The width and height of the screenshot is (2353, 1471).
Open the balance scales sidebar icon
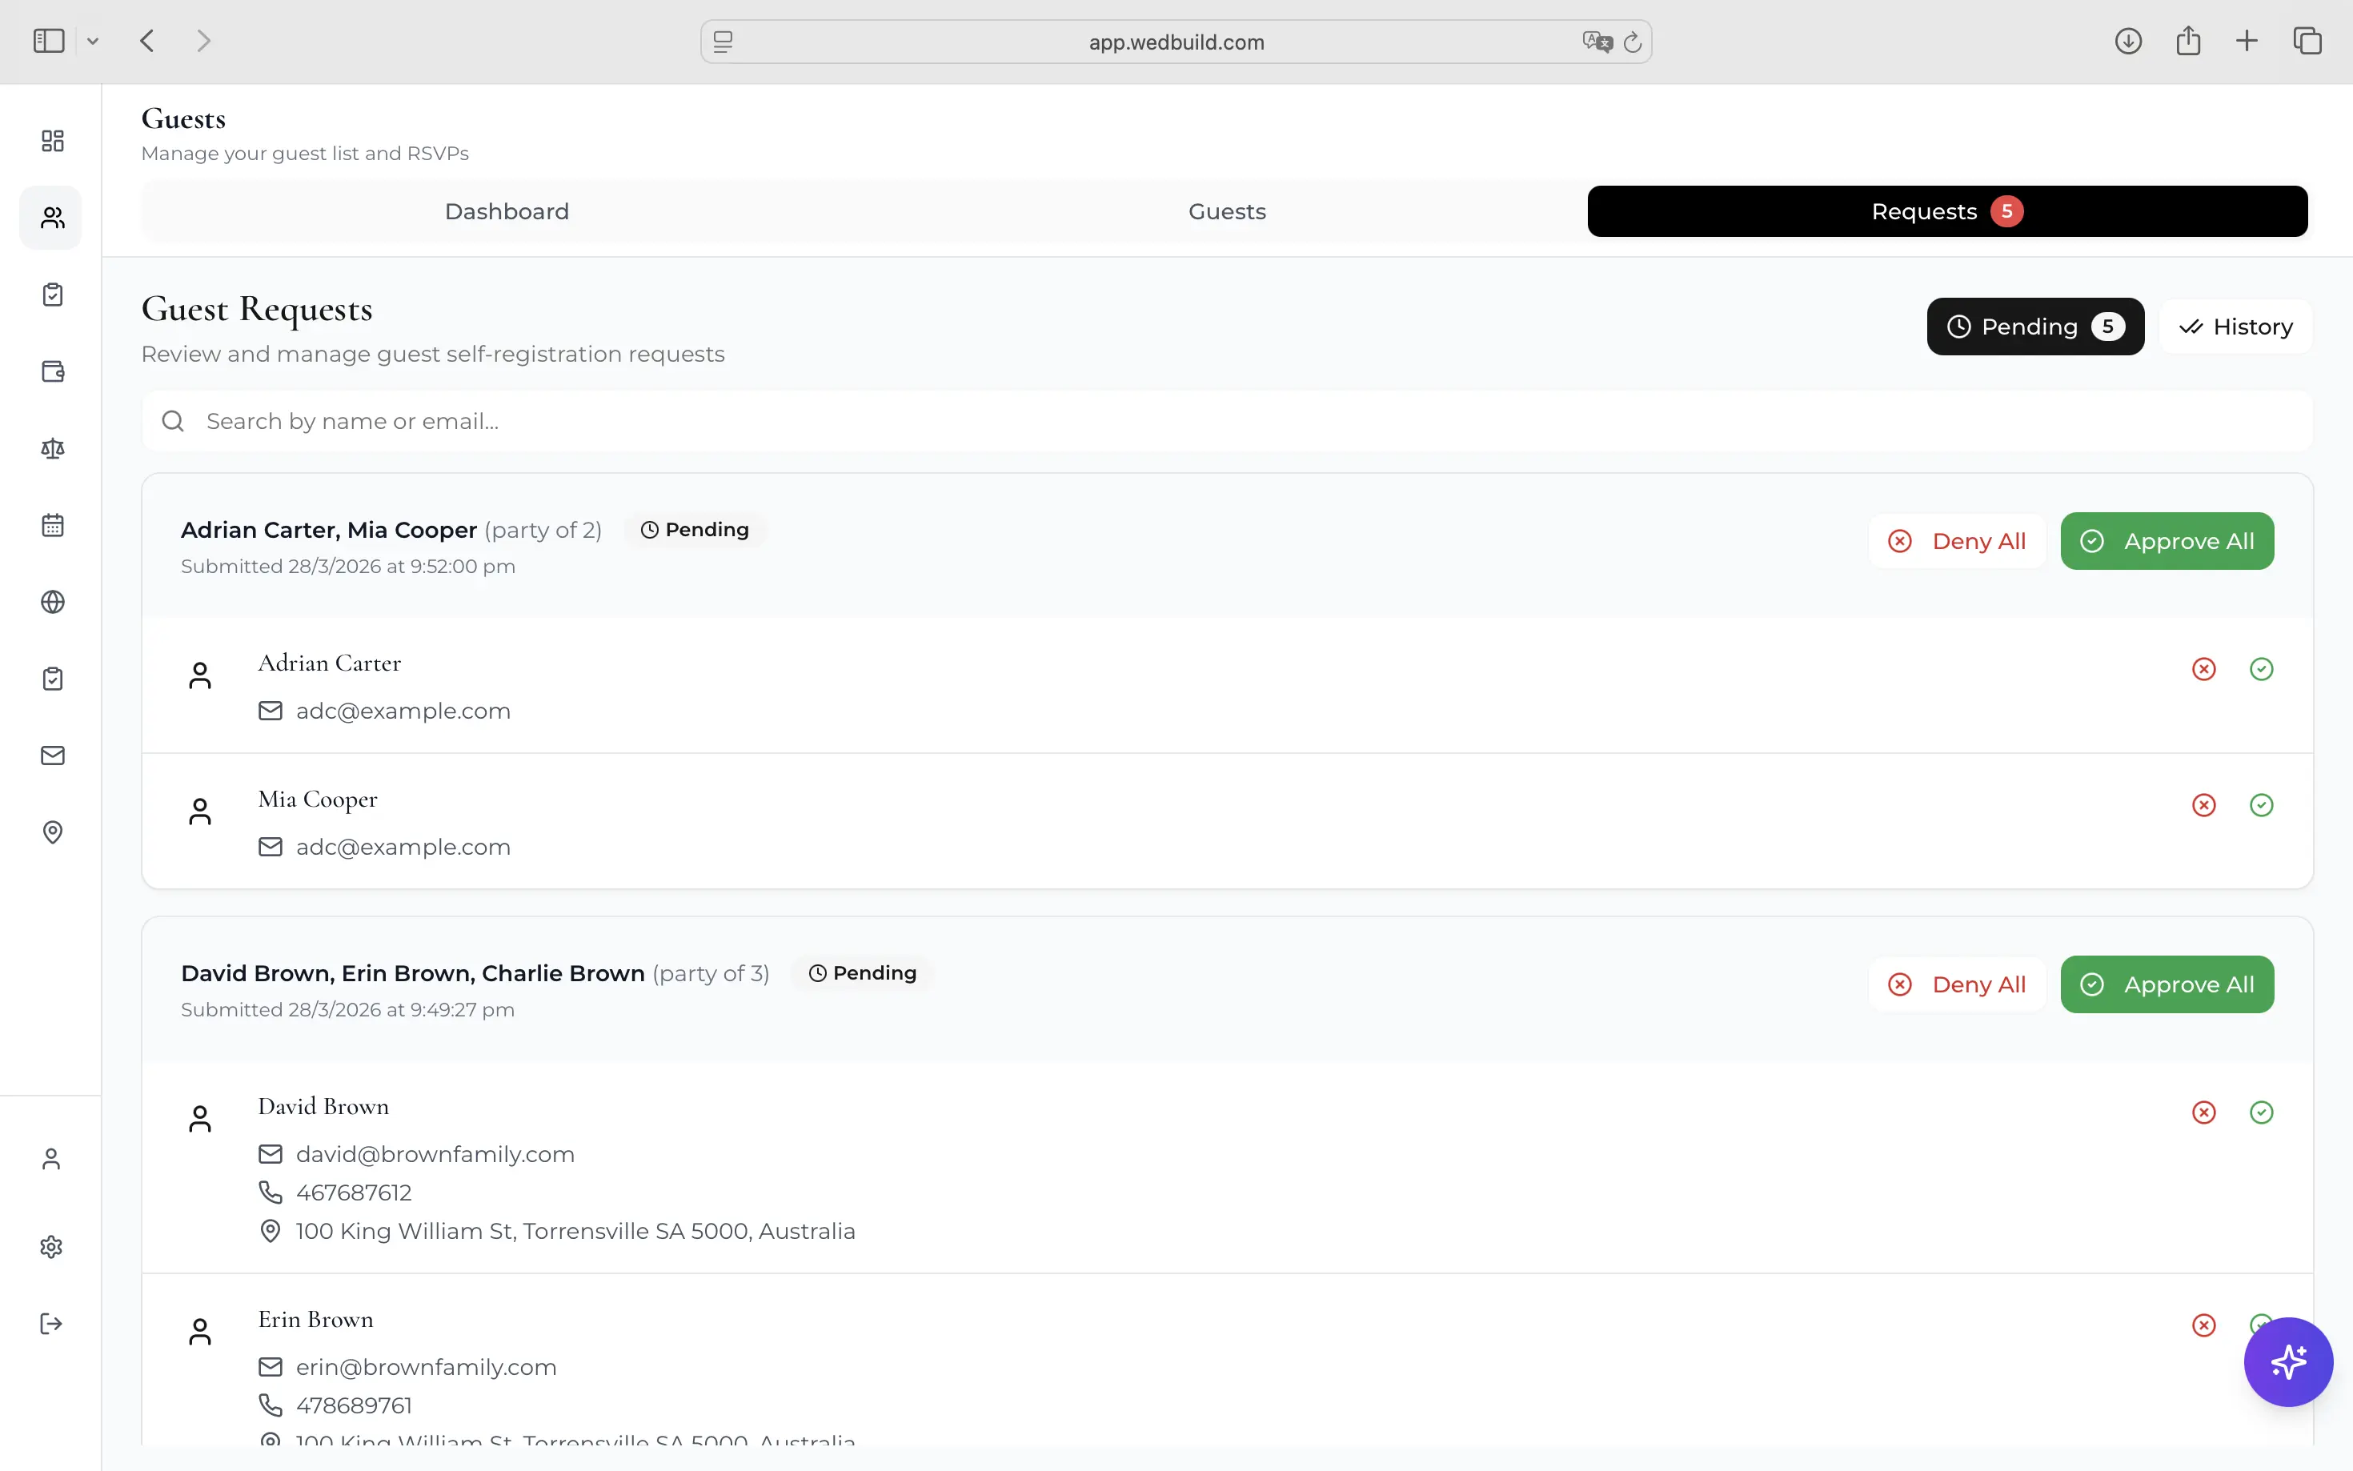coord(53,448)
